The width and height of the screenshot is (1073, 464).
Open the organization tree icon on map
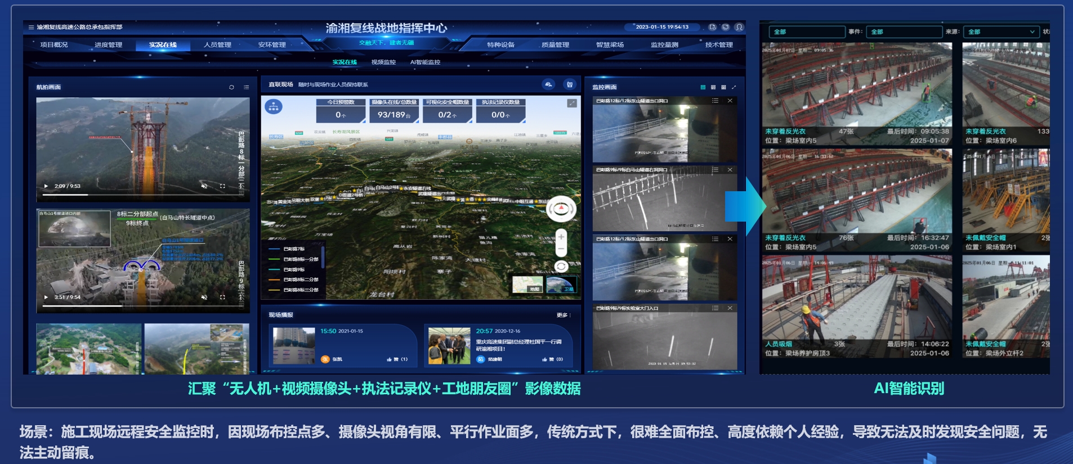click(274, 106)
